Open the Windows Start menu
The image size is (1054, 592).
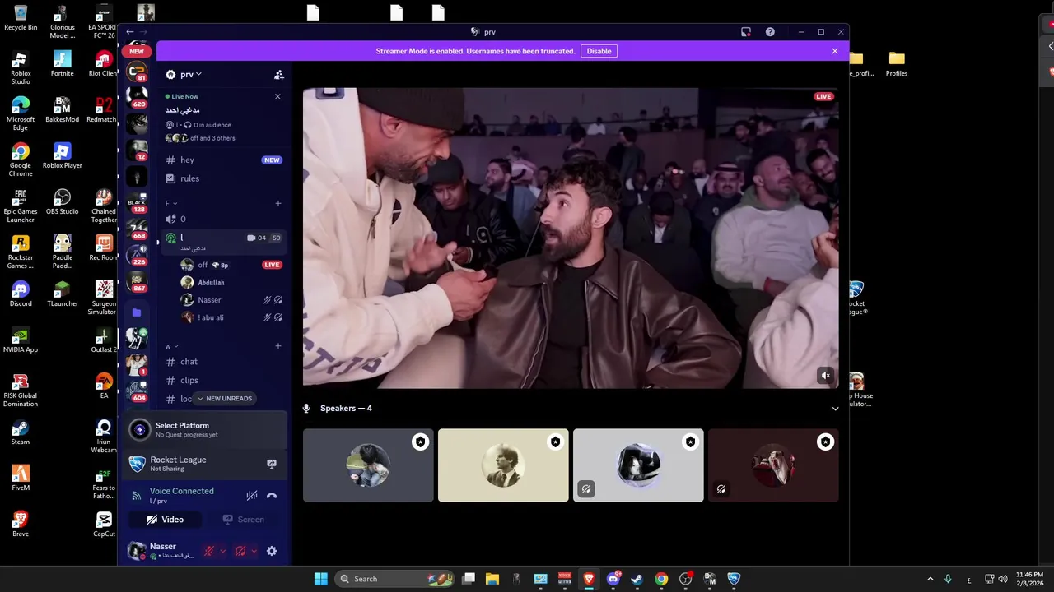[321, 579]
